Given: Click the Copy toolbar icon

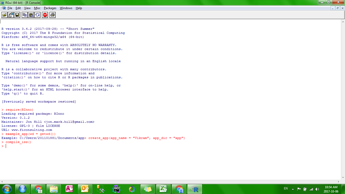Looking at the screenshot, I should (x=25, y=15).
